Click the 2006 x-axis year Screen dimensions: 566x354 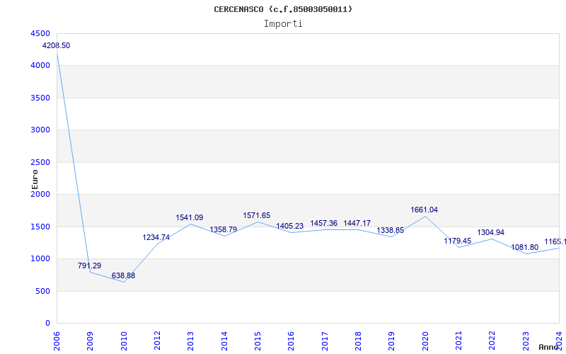(x=57, y=341)
